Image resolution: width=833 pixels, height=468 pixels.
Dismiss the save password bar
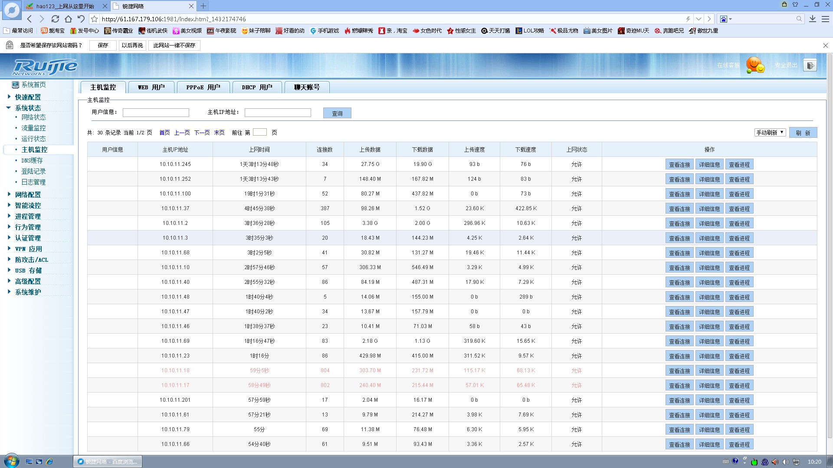825,45
